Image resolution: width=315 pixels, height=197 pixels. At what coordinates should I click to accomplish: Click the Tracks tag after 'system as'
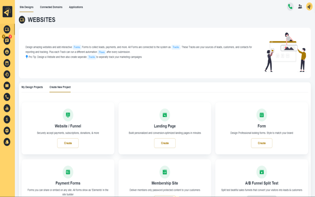coord(176,47)
